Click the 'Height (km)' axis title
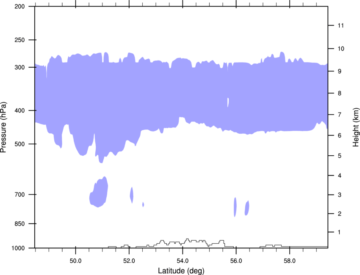 coord(356,127)
